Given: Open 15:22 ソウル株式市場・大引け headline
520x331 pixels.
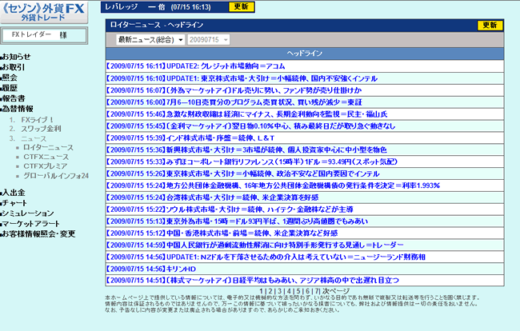Looking at the screenshot, I should coord(230,209).
